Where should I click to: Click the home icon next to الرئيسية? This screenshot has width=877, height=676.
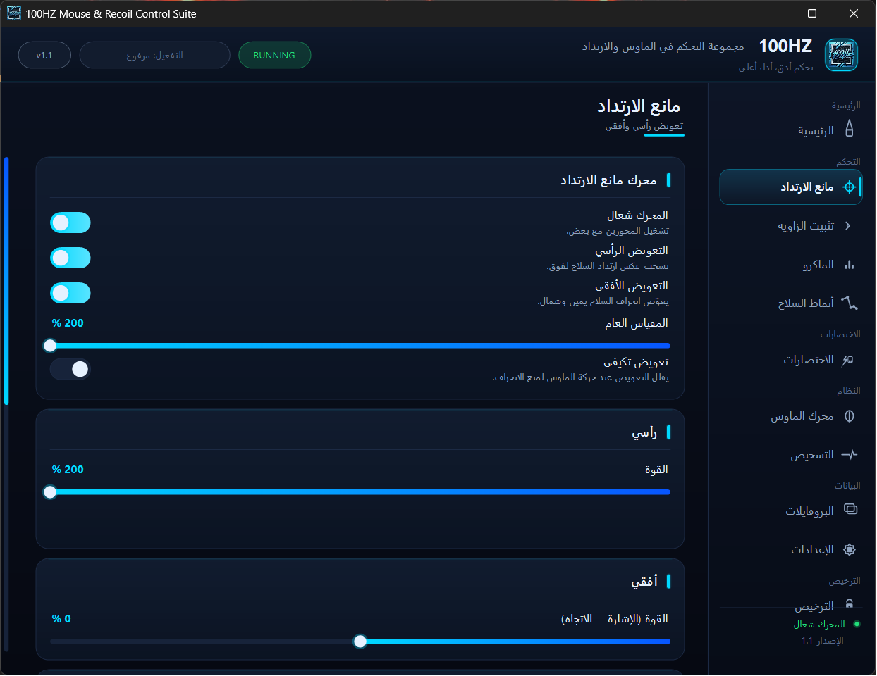click(x=850, y=128)
